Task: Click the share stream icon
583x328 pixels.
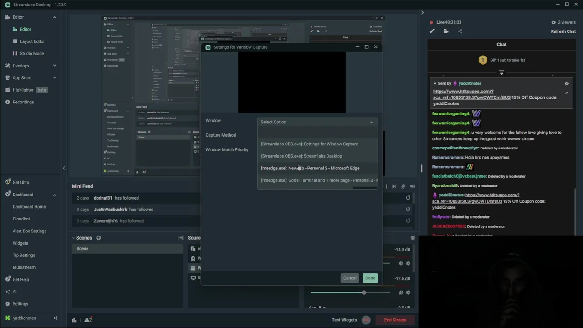Action: click(x=460, y=31)
